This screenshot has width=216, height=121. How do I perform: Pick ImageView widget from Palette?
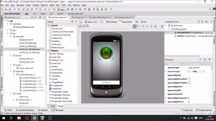tap(55, 89)
